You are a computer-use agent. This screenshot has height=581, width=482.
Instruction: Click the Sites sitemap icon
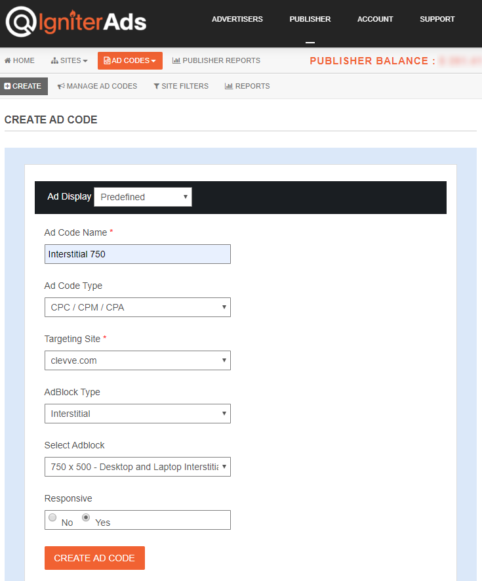coord(55,60)
